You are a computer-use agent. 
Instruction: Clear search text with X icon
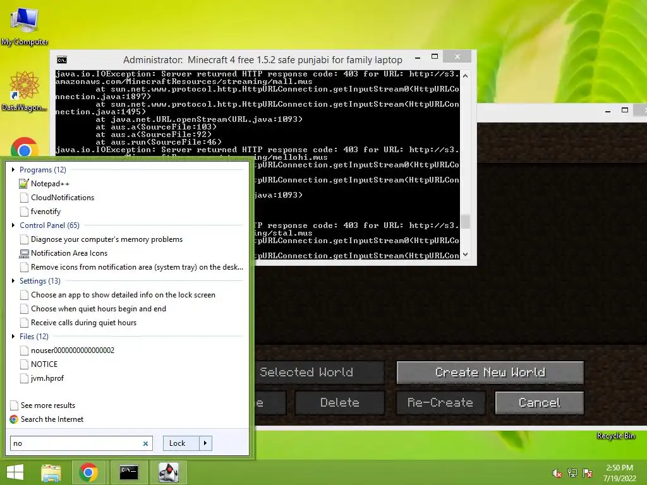pos(146,444)
